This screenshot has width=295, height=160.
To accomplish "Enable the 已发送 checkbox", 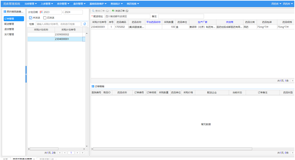I will pyautogui.click(x=45, y=18).
